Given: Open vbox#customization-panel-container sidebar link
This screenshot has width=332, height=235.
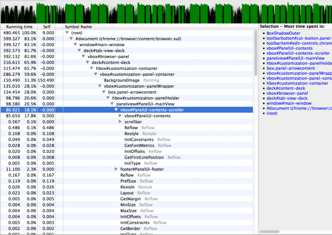Looking at the screenshot, I should tap(299, 78).
